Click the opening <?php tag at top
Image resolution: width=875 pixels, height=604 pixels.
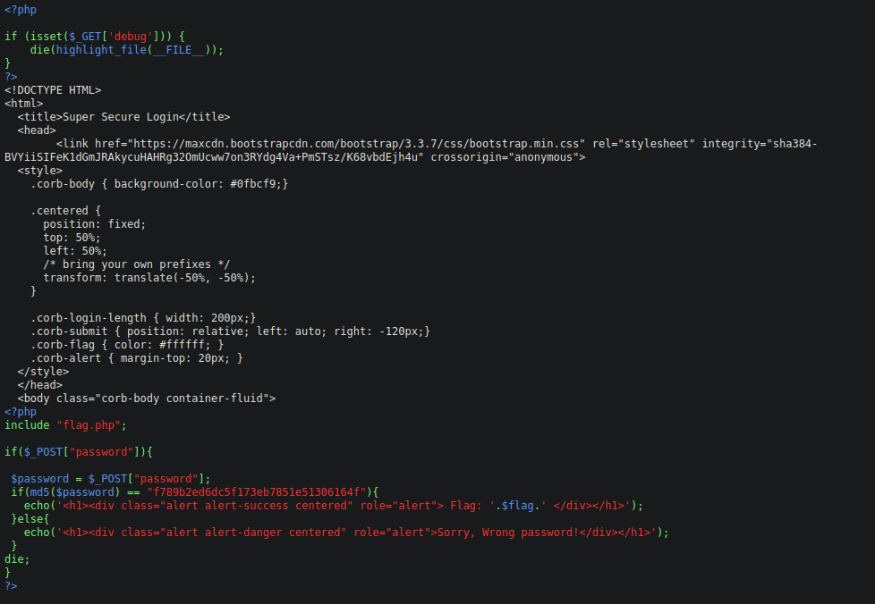[x=21, y=9]
